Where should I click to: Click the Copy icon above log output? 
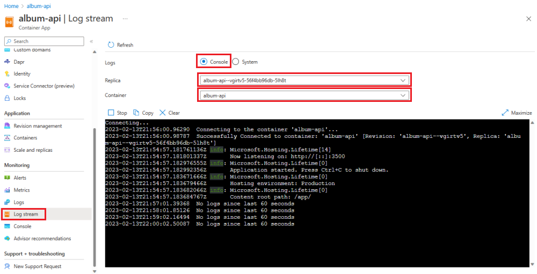coord(136,113)
